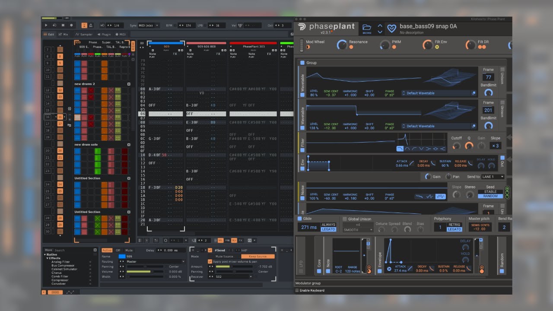
Task: Adjust the track Volume slider
Action: 145,272
